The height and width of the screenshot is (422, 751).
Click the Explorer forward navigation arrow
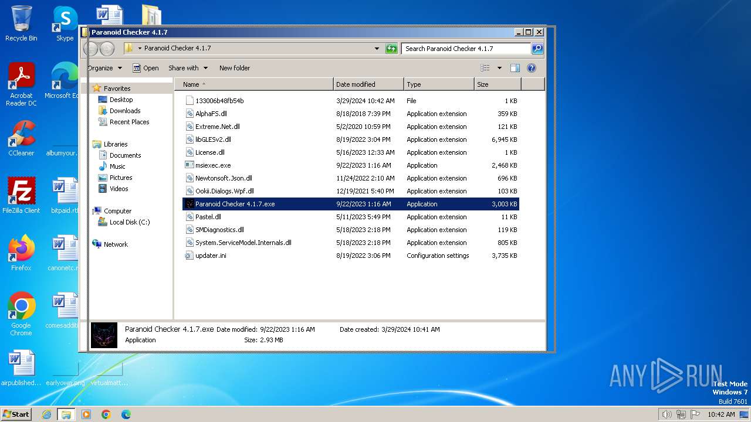pyautogui.click(x=107, y=49)
